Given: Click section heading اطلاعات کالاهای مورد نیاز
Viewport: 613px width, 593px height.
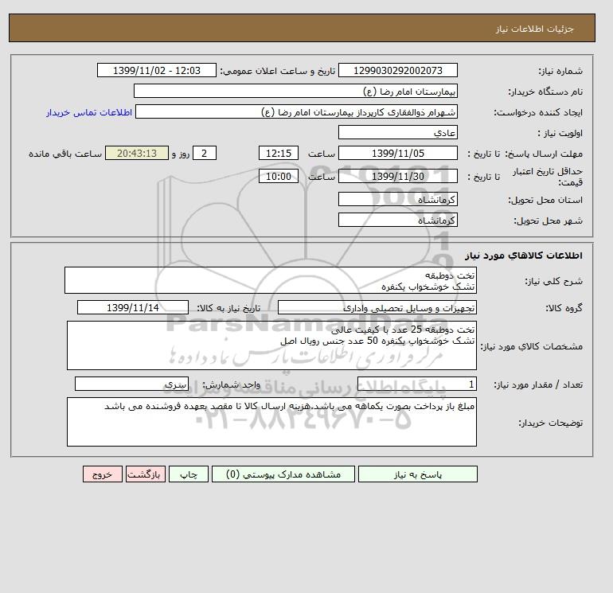Looking at the screenshot, I should (524, 256).
